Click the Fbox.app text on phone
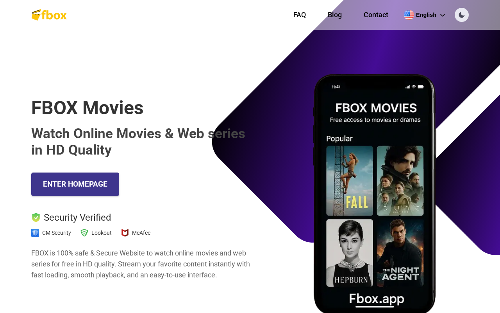 tap(377, 299)
